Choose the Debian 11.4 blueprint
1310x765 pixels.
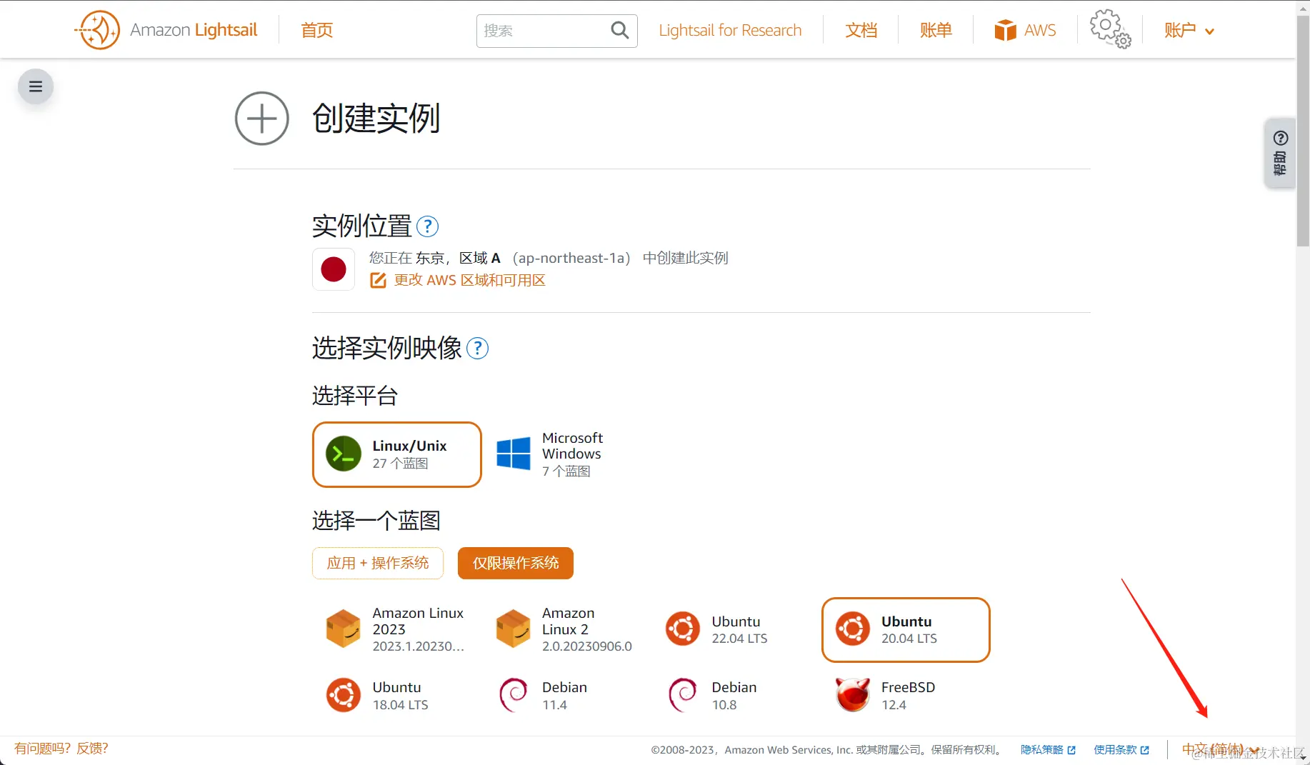tap(567, 696)
